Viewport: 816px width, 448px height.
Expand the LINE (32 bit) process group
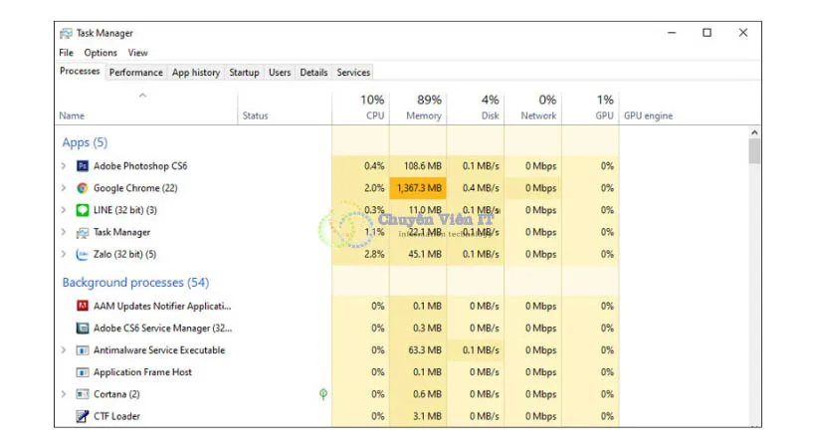tap(64, 210)
